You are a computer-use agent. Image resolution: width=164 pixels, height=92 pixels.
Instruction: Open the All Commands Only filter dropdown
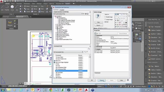click(68, 52)
